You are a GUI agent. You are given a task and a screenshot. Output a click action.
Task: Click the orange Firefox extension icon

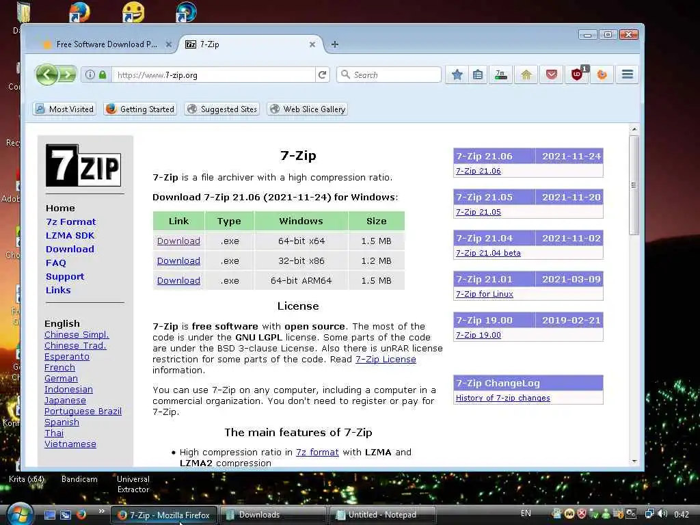pos(602,75)
